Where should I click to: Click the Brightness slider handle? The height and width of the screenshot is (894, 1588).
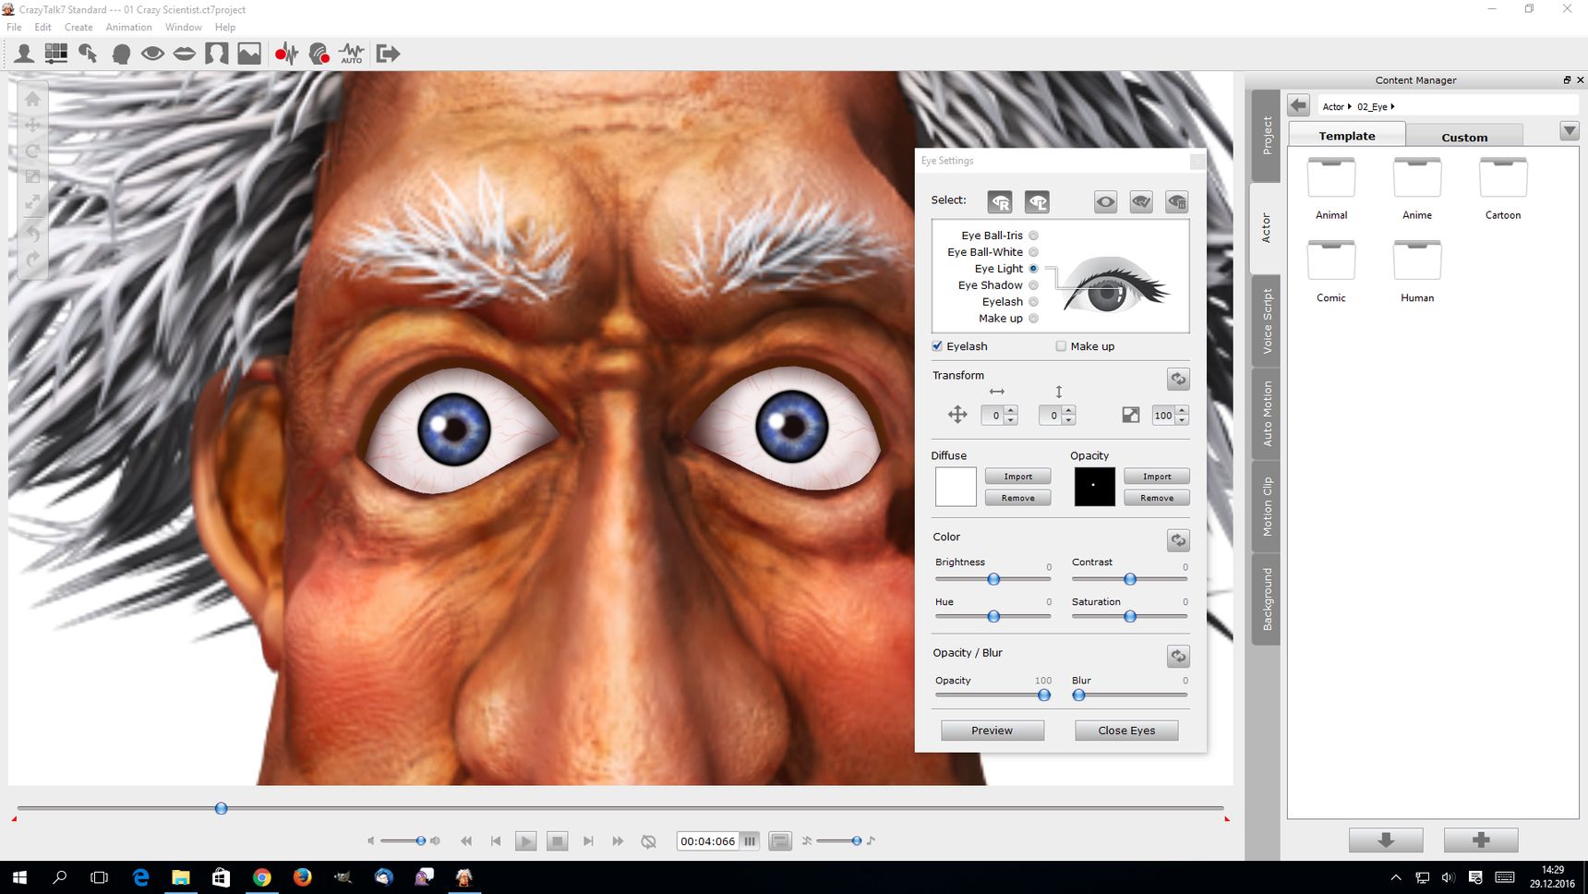tap(993, 579)
